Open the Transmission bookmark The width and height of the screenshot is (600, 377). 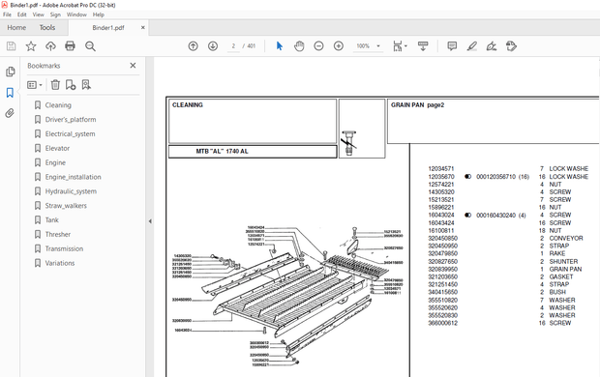[x=64, y=248]
